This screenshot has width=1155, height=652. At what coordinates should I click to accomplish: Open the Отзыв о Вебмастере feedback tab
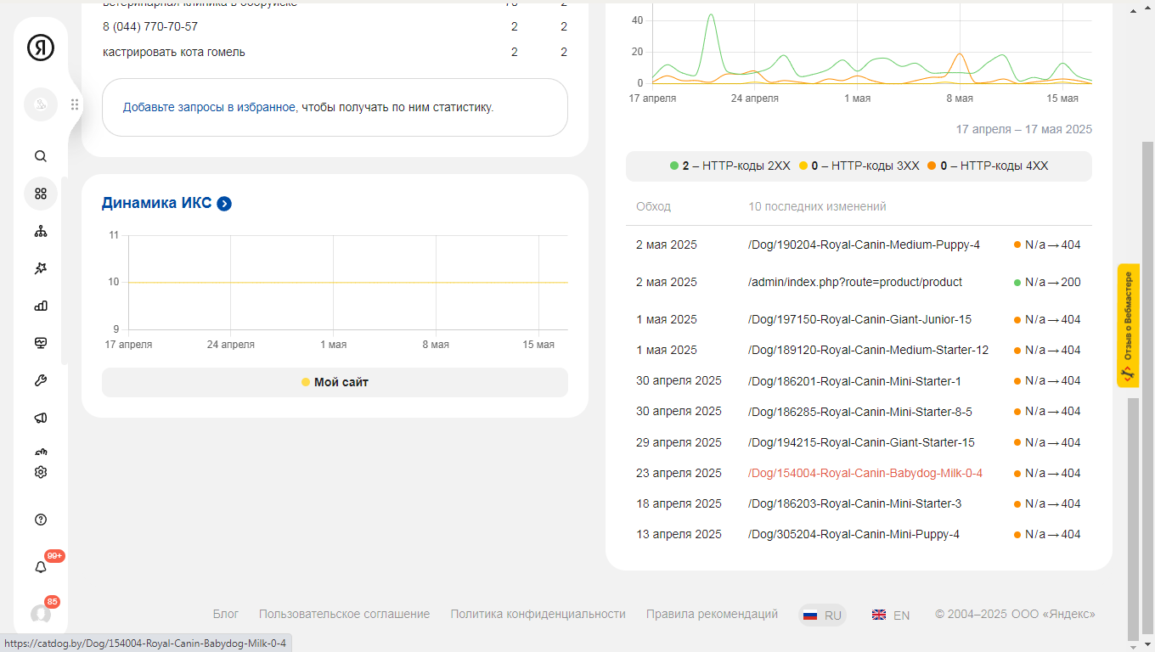pyautogui.click(x=1128, y=326)
